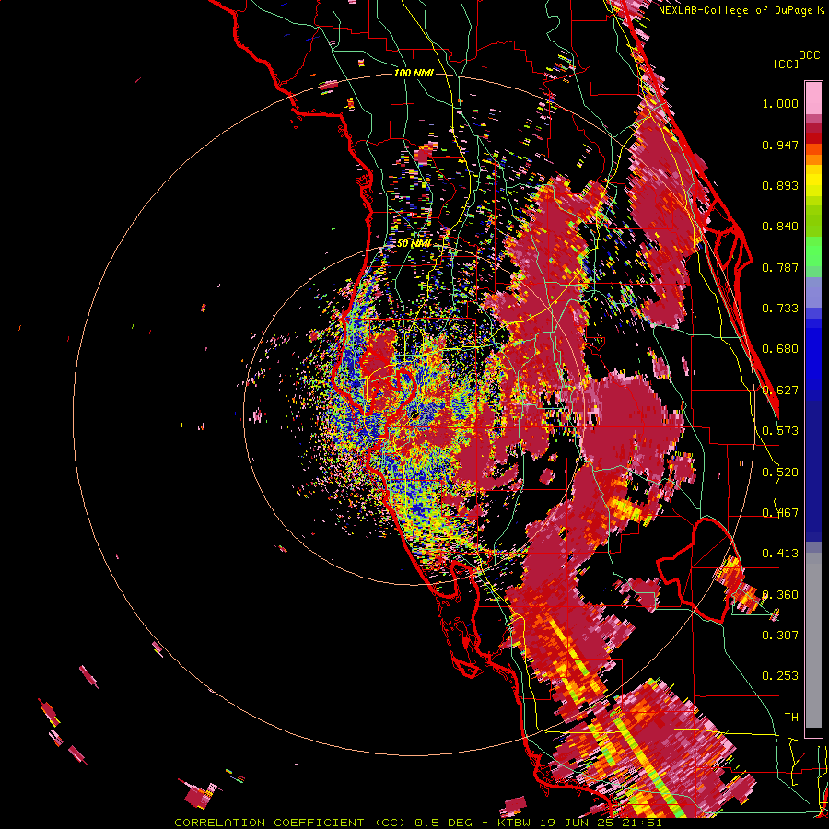The width and height of the screenshot is (829, 829).
Task: Select the 0.840 scale value
Action: point(780,227)
